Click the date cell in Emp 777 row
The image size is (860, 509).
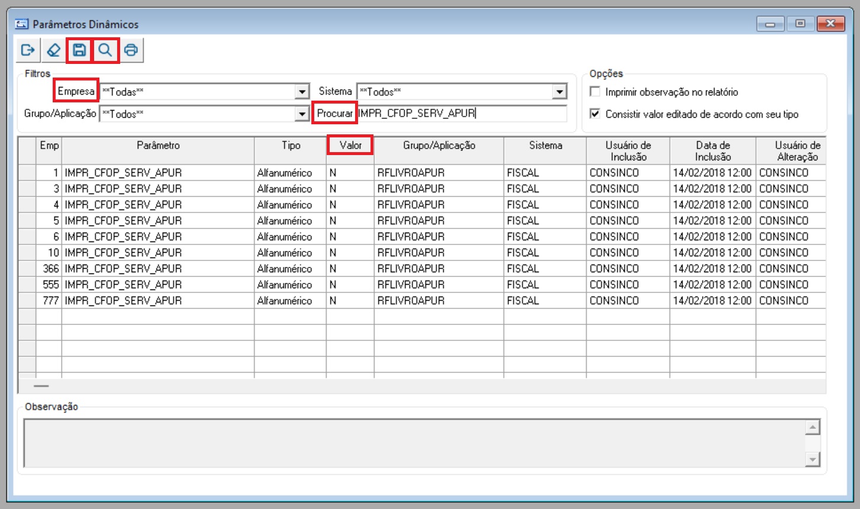(713, 301)
